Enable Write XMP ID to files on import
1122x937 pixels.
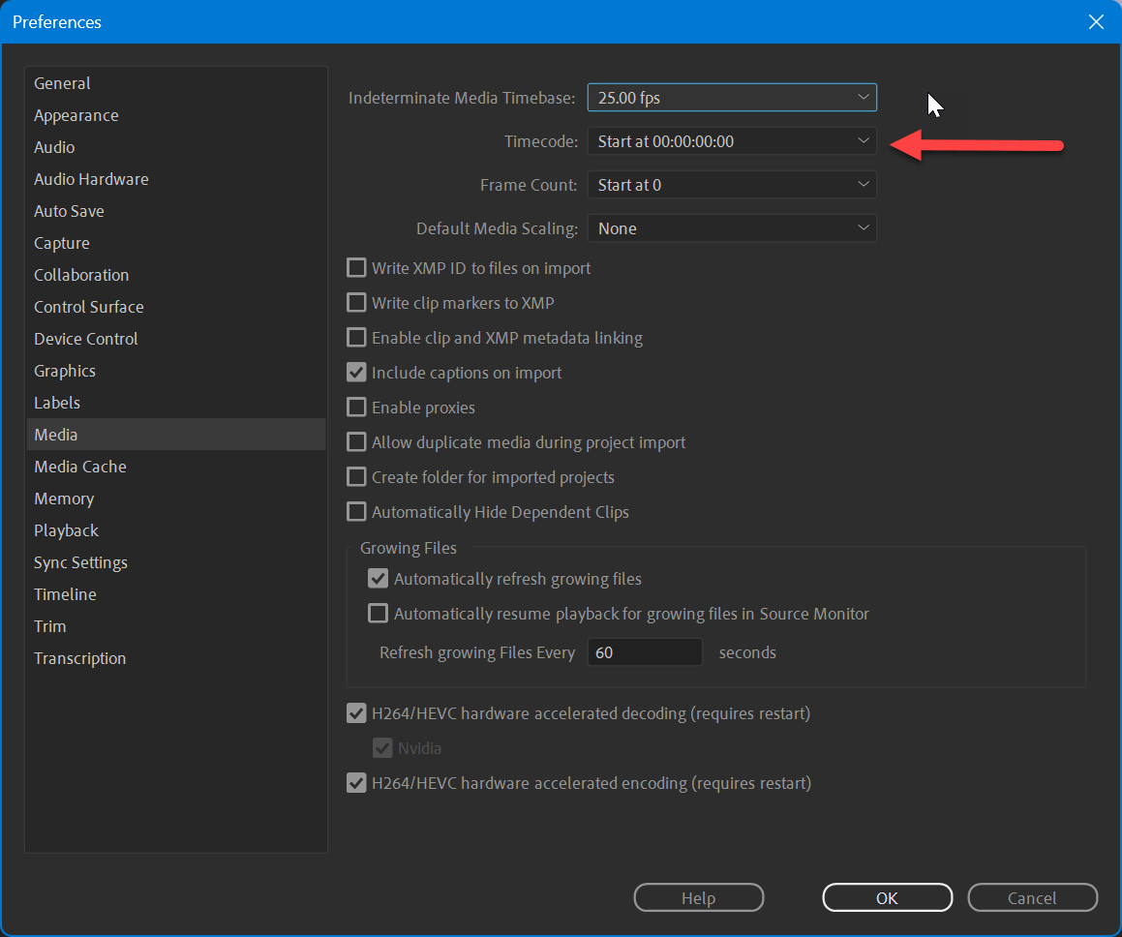click(356, 268)
